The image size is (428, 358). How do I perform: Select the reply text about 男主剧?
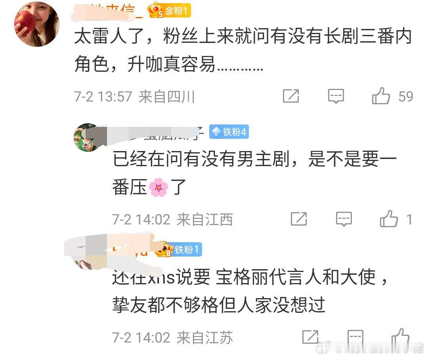[254, 173]
